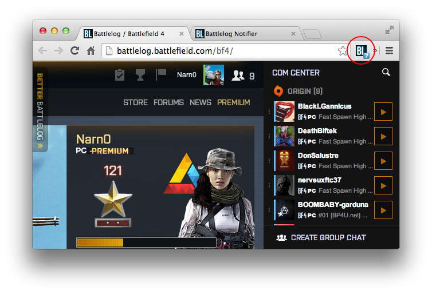
Task: Show hidden extensions chevron in toolbar
Action: pyautogui.click(x=375, y=50)
